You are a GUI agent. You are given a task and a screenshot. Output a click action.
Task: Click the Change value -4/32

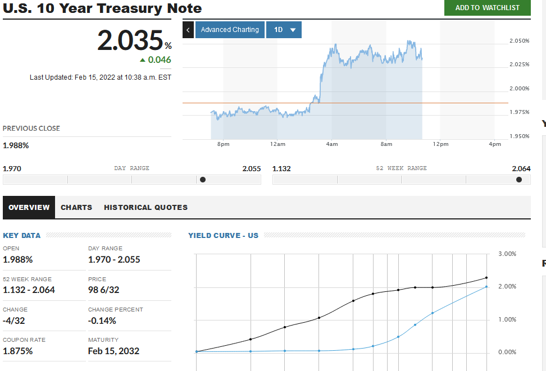(x=14, y=320)
